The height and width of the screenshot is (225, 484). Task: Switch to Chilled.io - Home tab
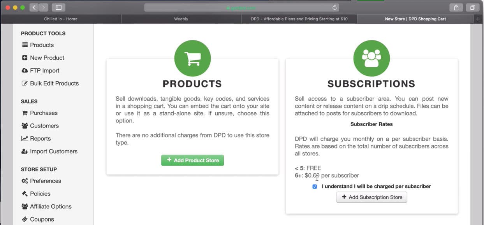click(61, 19)
